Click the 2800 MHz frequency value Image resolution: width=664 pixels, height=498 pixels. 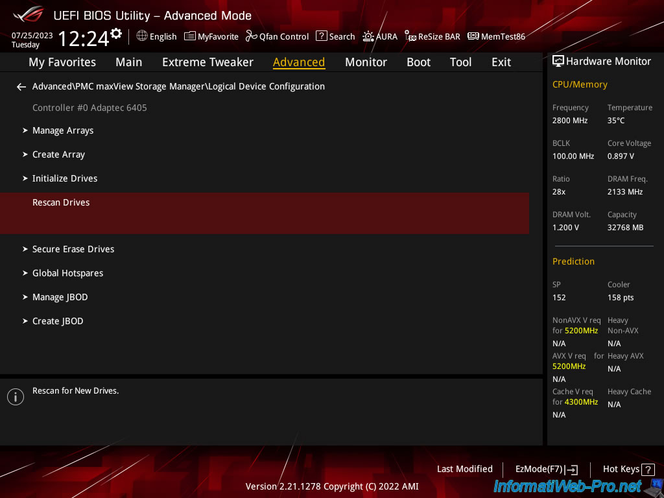(570, 121)
